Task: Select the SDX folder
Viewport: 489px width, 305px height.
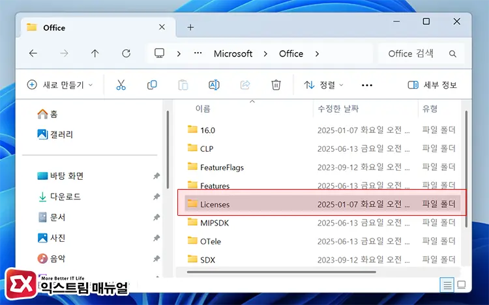Action: [x=321, y=259]
